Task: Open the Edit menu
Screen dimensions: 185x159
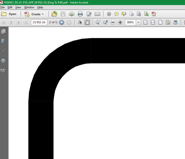Action: [10, 7]
